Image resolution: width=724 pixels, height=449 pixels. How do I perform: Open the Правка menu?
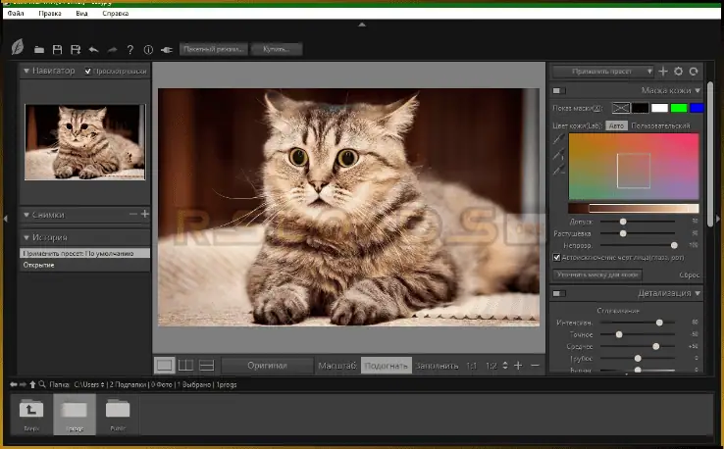(50, 14)
